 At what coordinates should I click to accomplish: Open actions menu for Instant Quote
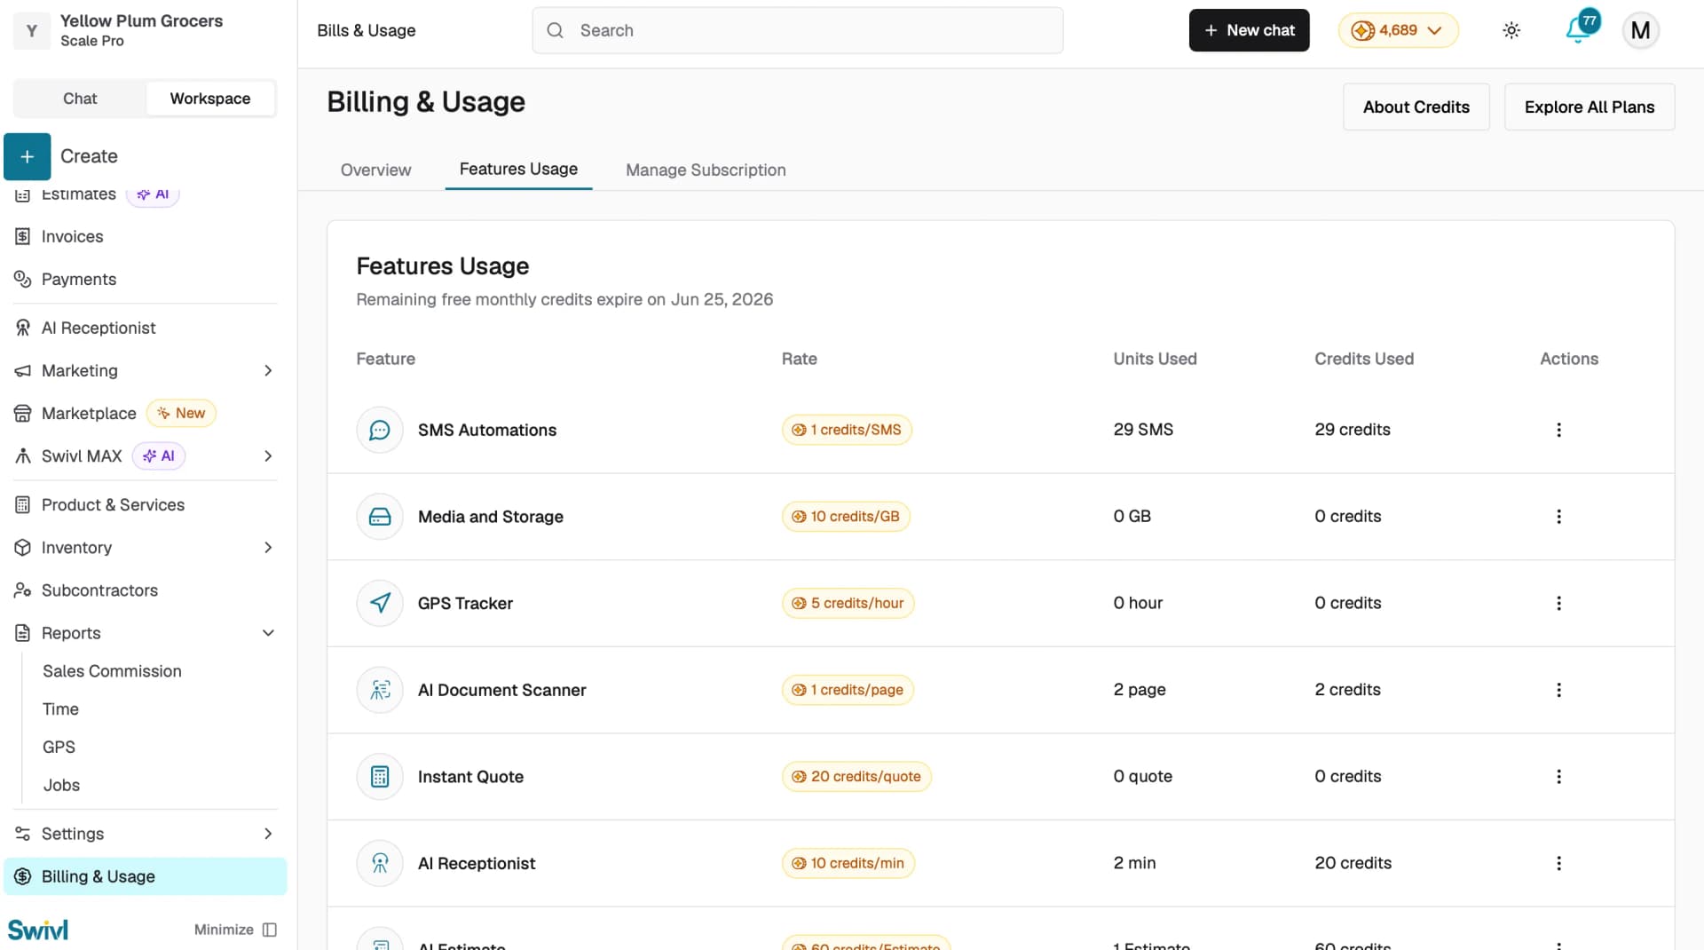pyautogui.click(x=1558, y=777)
